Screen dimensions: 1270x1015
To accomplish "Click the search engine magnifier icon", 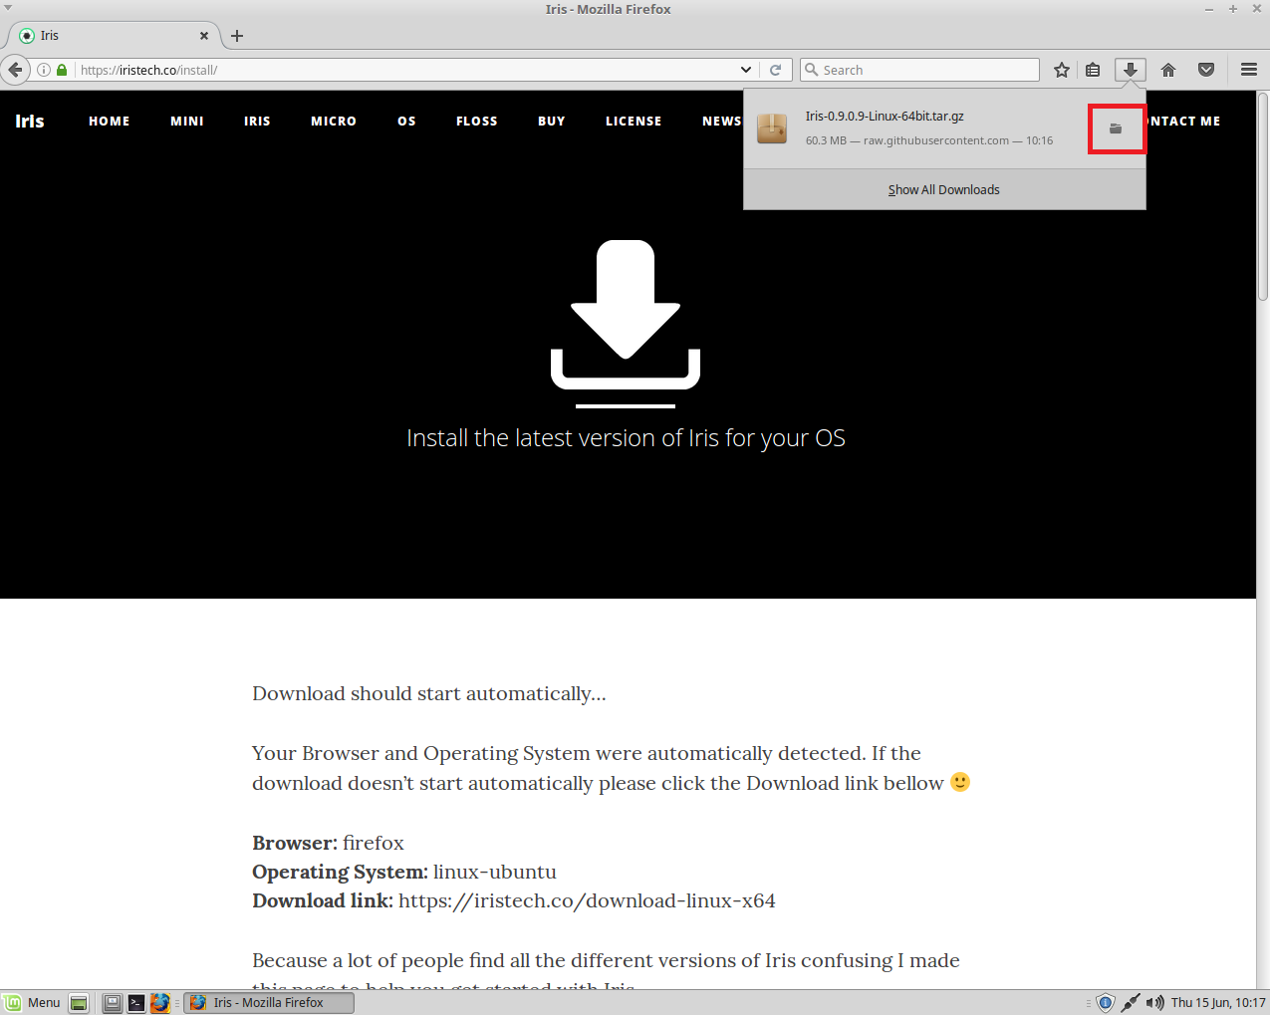I will 812,70.
